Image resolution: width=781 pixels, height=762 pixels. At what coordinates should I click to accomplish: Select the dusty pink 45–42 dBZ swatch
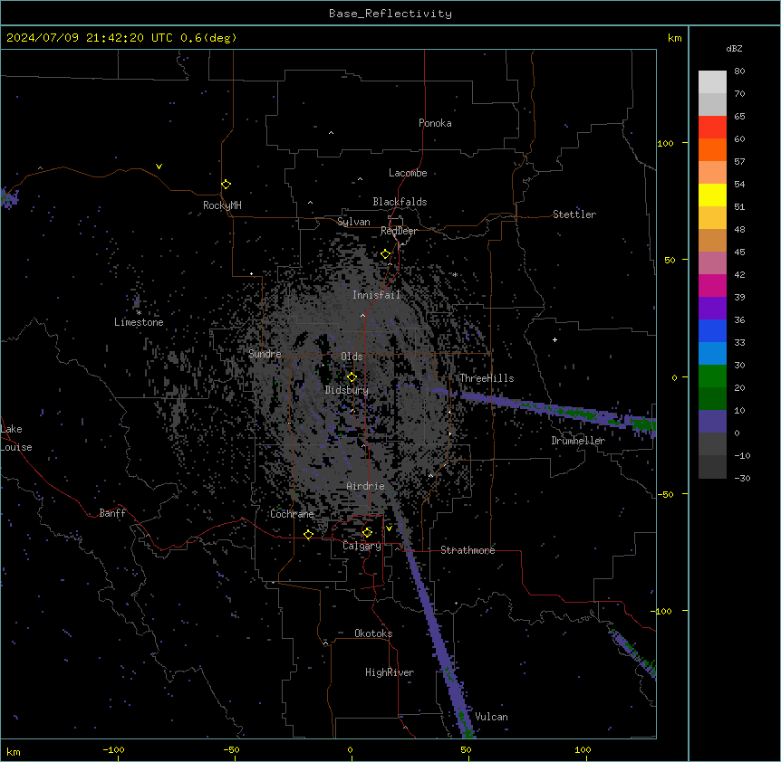pos(712,263)
